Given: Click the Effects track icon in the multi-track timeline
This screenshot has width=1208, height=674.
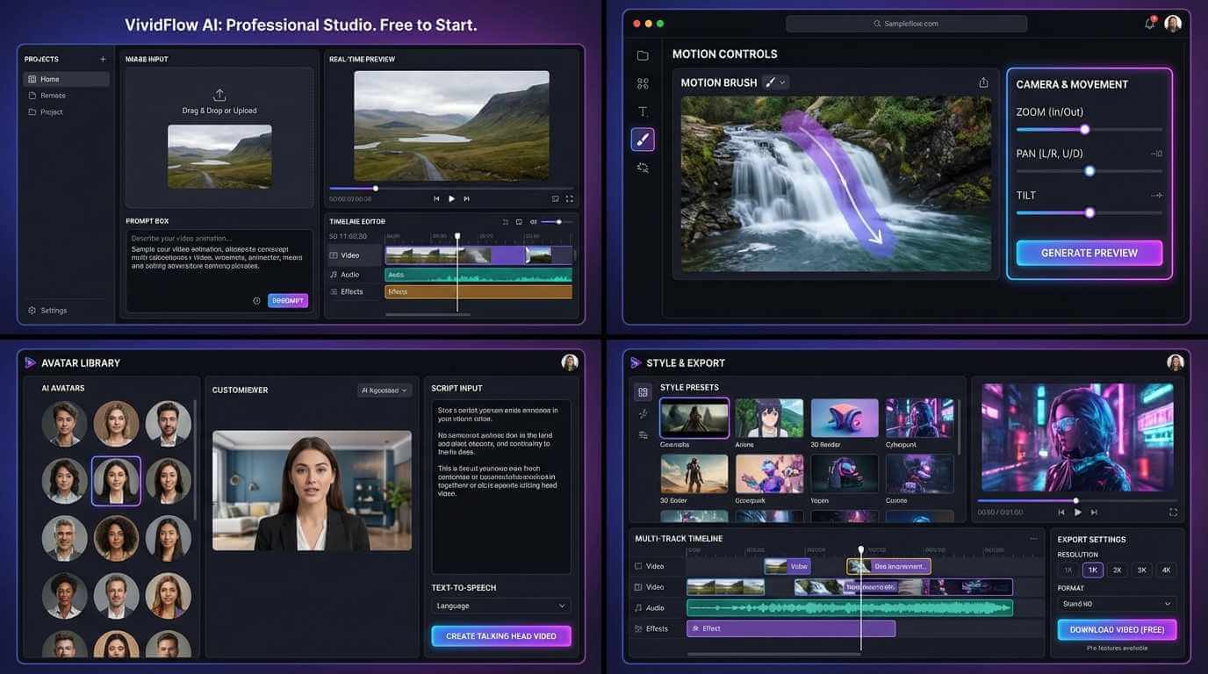Looking at the screenshot, I should [x=638, y=628].
